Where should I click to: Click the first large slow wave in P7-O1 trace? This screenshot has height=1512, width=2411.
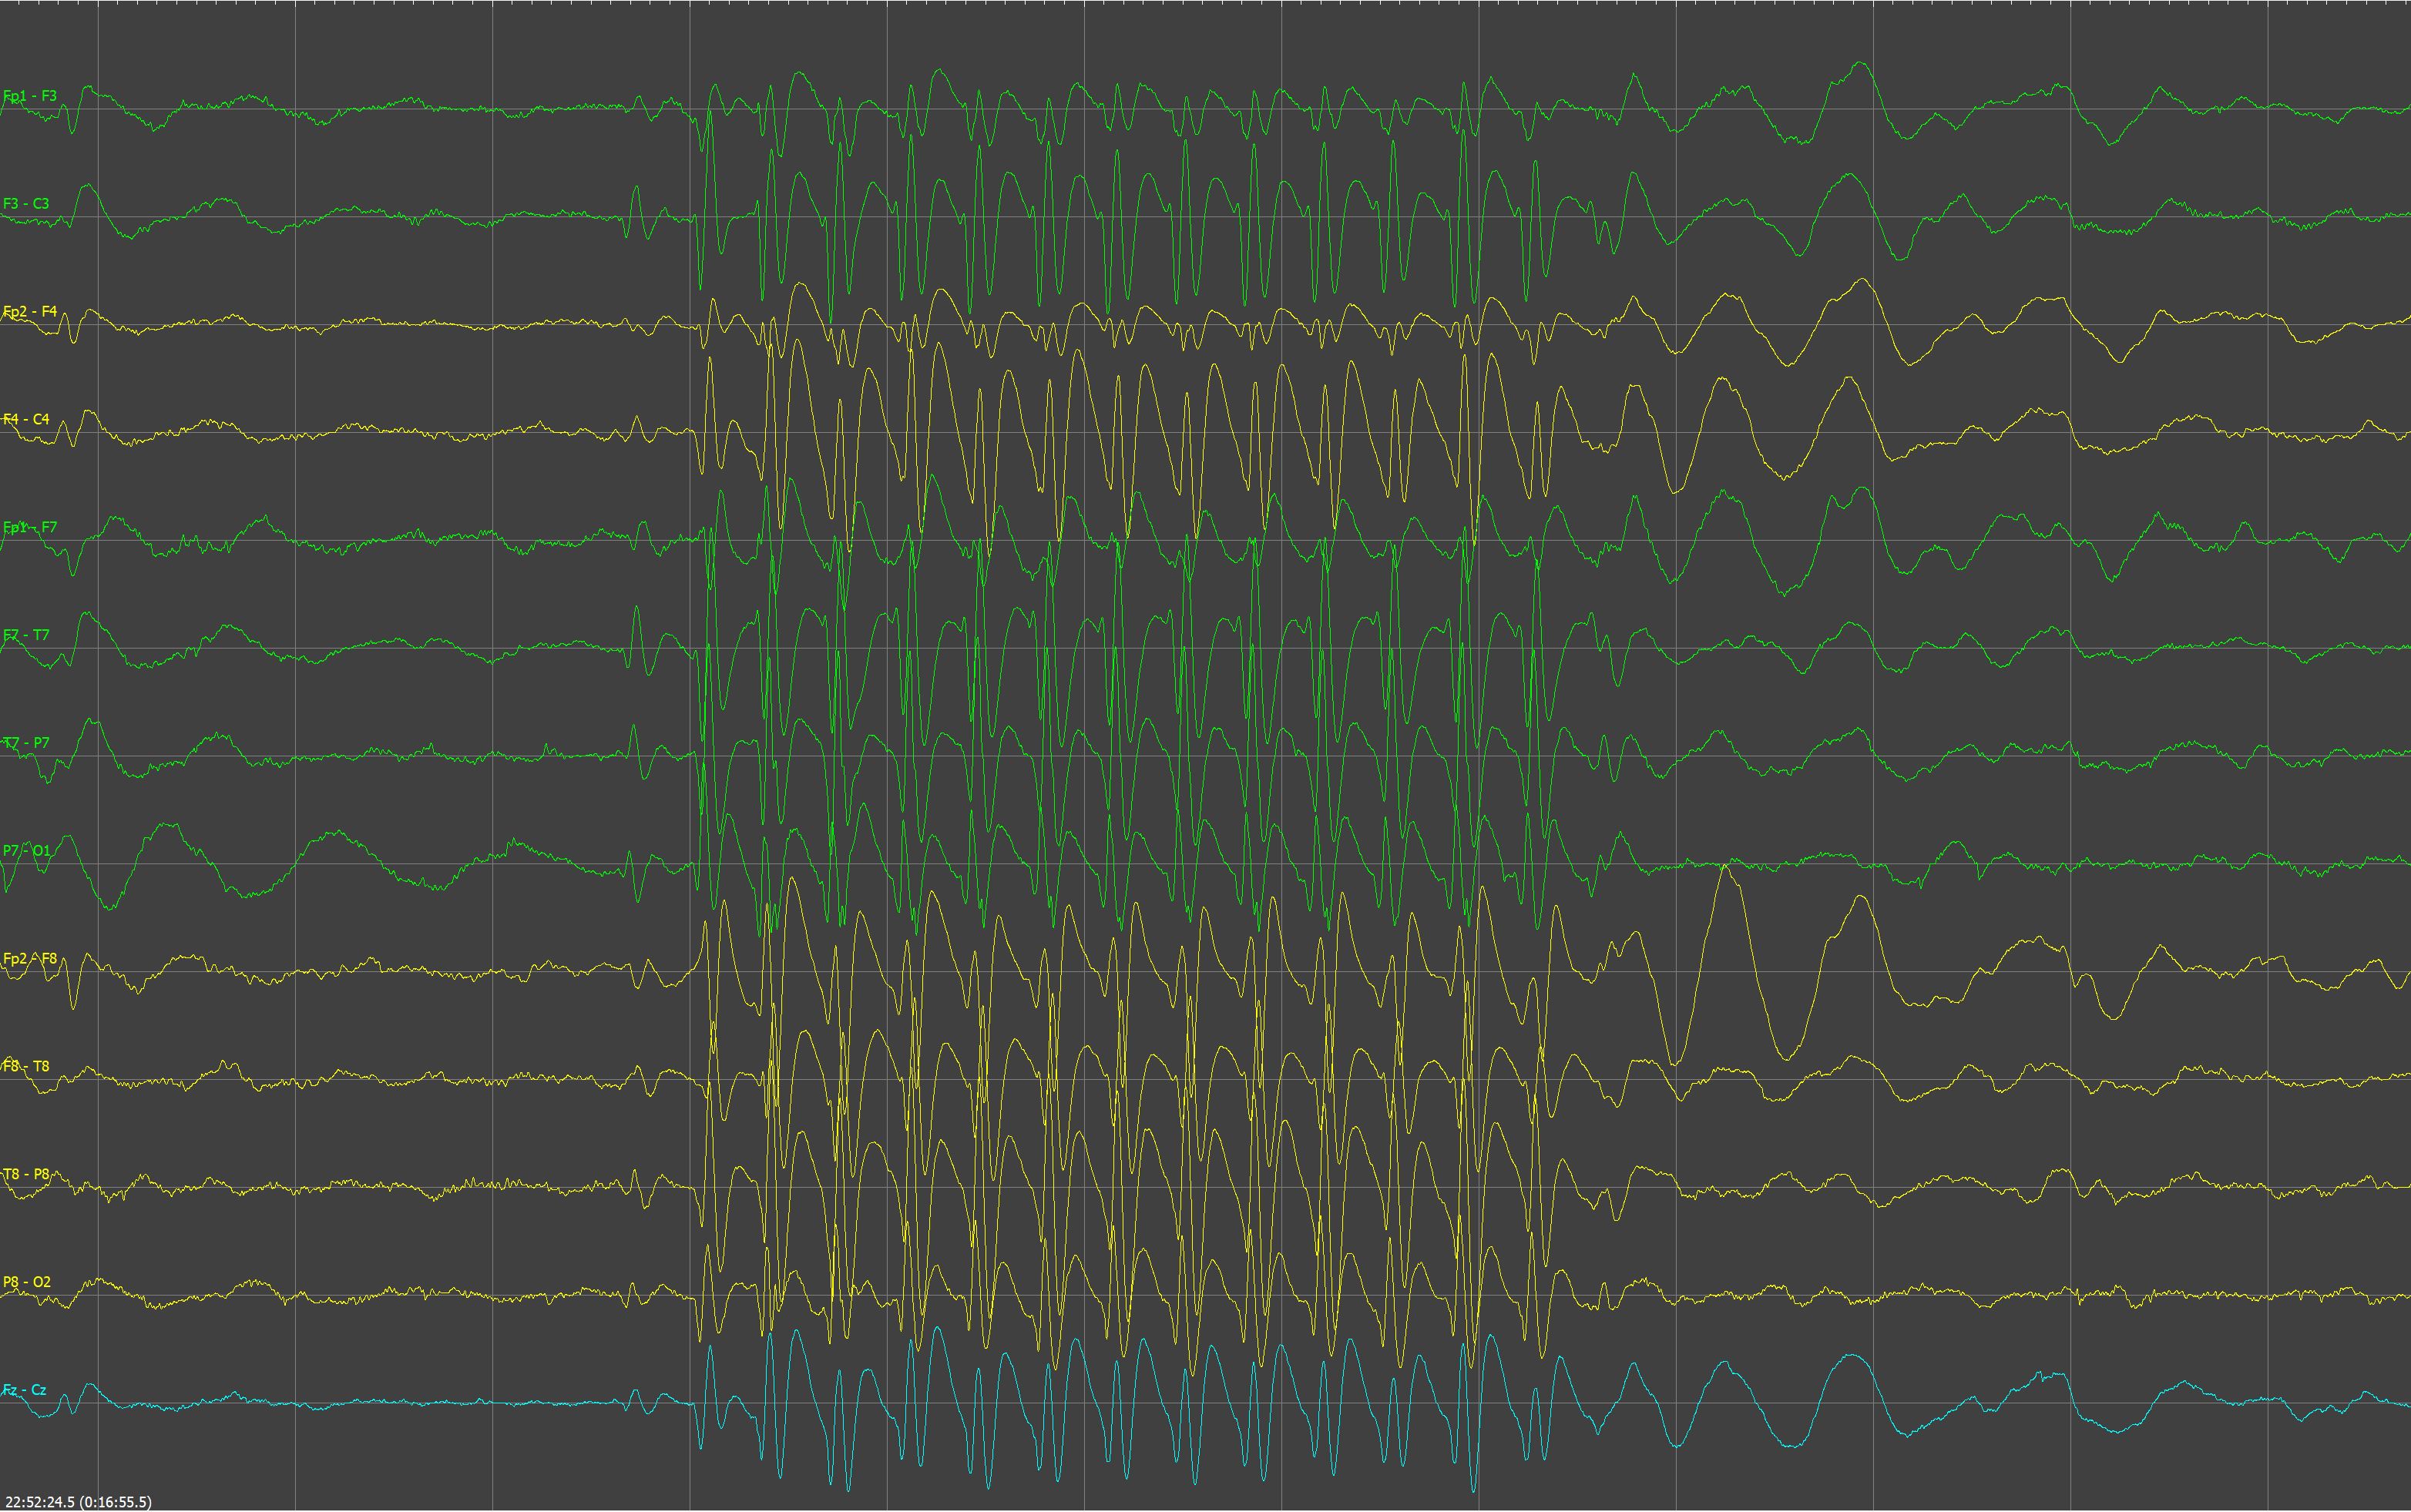165,826
